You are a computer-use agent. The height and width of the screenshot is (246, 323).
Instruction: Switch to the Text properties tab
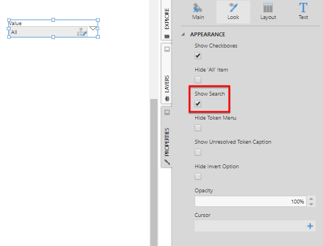(303, 12)
